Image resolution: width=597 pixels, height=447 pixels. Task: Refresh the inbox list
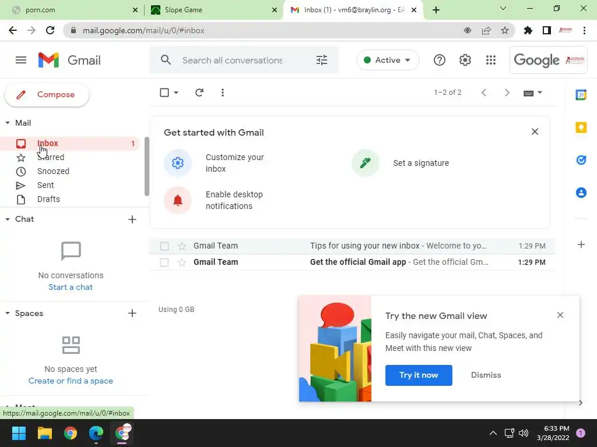coord(199,93)
